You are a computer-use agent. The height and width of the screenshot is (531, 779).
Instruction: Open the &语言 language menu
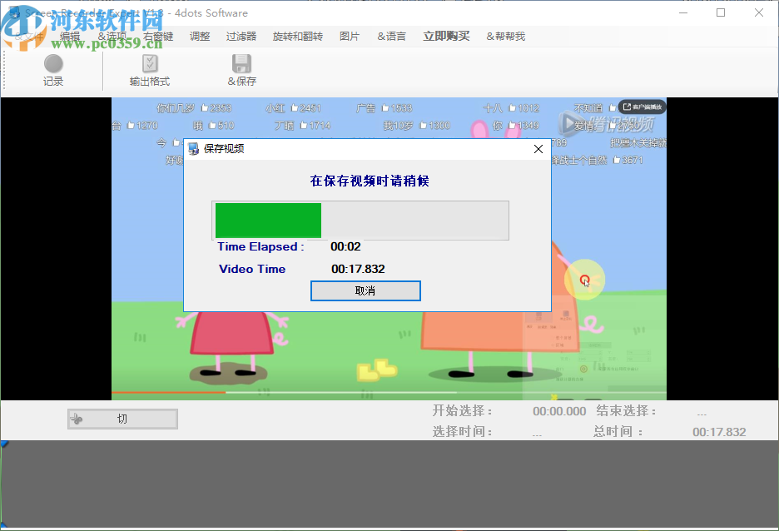[x=390, y=36]
